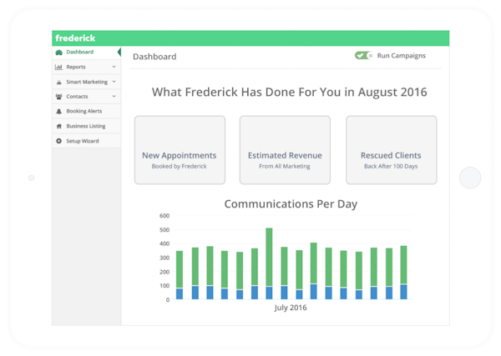Image resolution: width=501 pixels, height=356 pixels.
Task: Click the Setup Wizard gear icon
Action: [58, 141]
